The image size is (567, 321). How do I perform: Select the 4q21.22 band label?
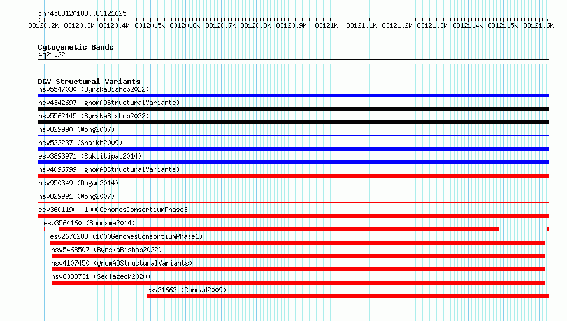(52, 55)
